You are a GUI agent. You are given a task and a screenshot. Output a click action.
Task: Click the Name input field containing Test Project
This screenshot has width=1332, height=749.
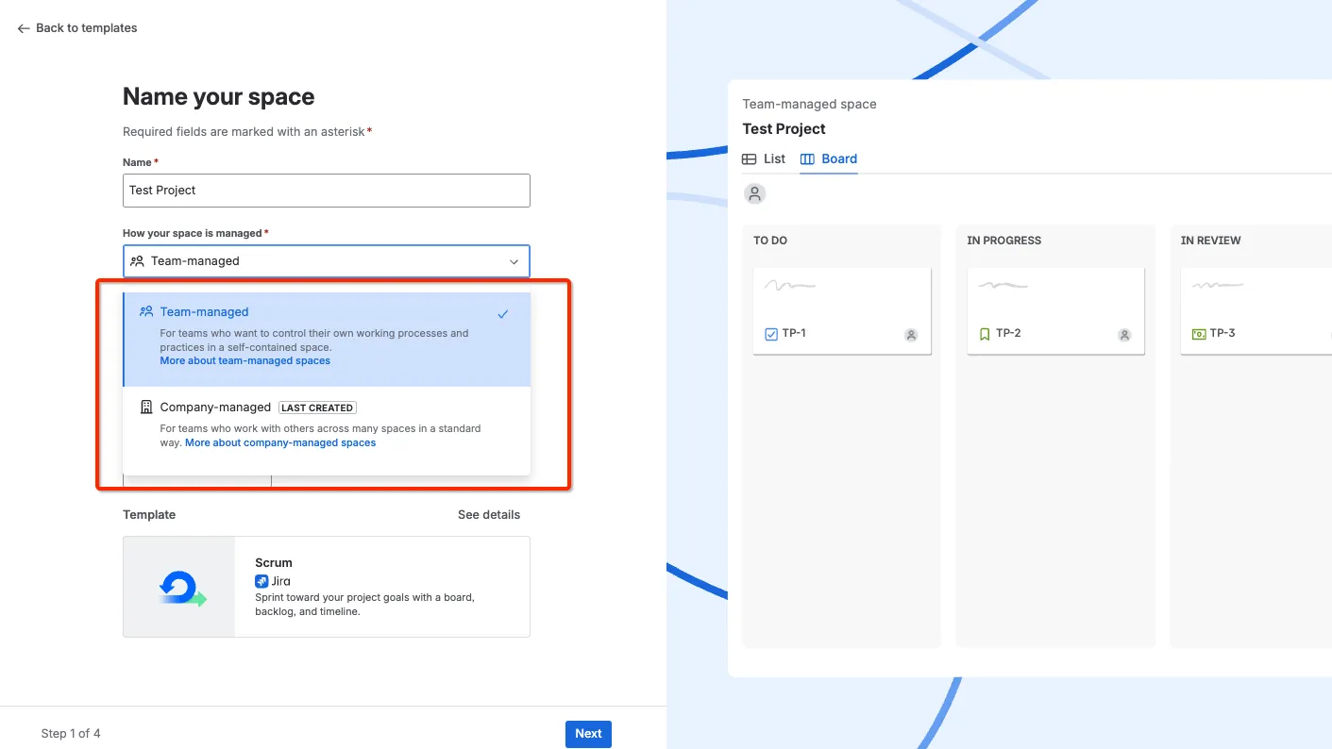[x=327, y=191]
